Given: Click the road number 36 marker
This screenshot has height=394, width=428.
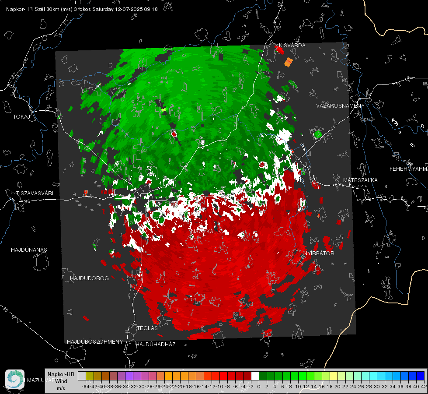Looking at the screenshot, I should (27, 201).
